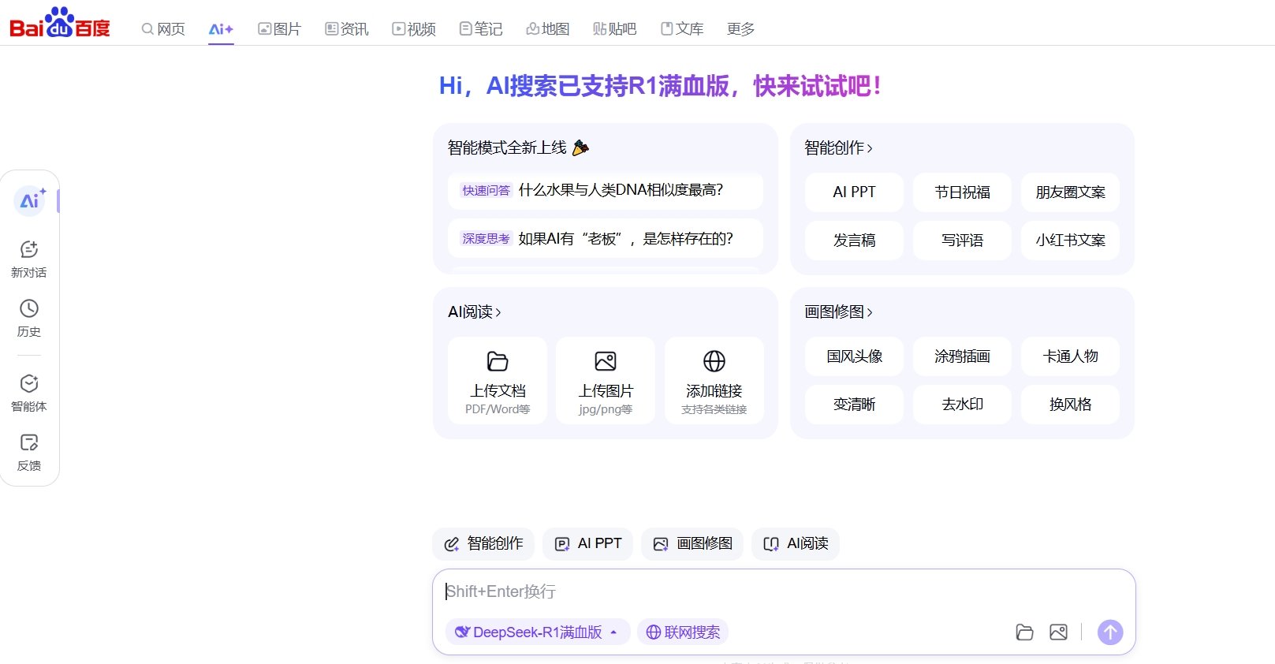Click the folder upload icon in input box
The width and height of the screenshot is (1275, 664).
[1024, 632]
